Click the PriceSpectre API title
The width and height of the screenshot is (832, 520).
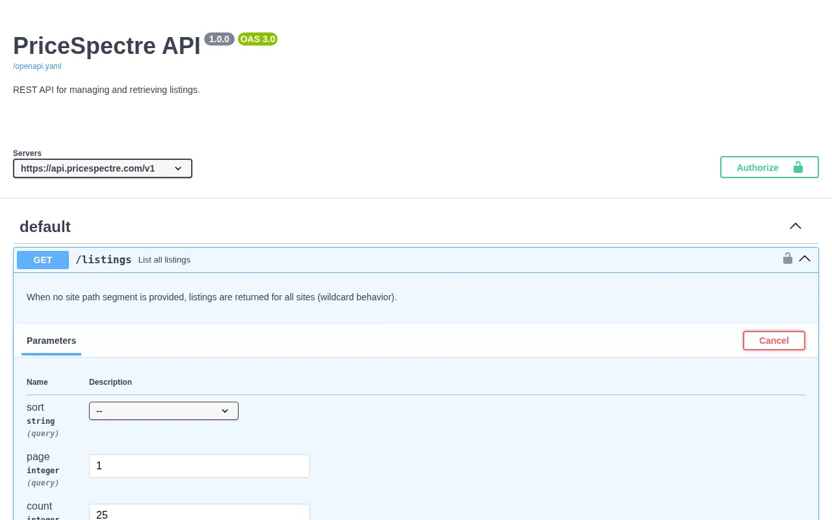pos(107,46)
